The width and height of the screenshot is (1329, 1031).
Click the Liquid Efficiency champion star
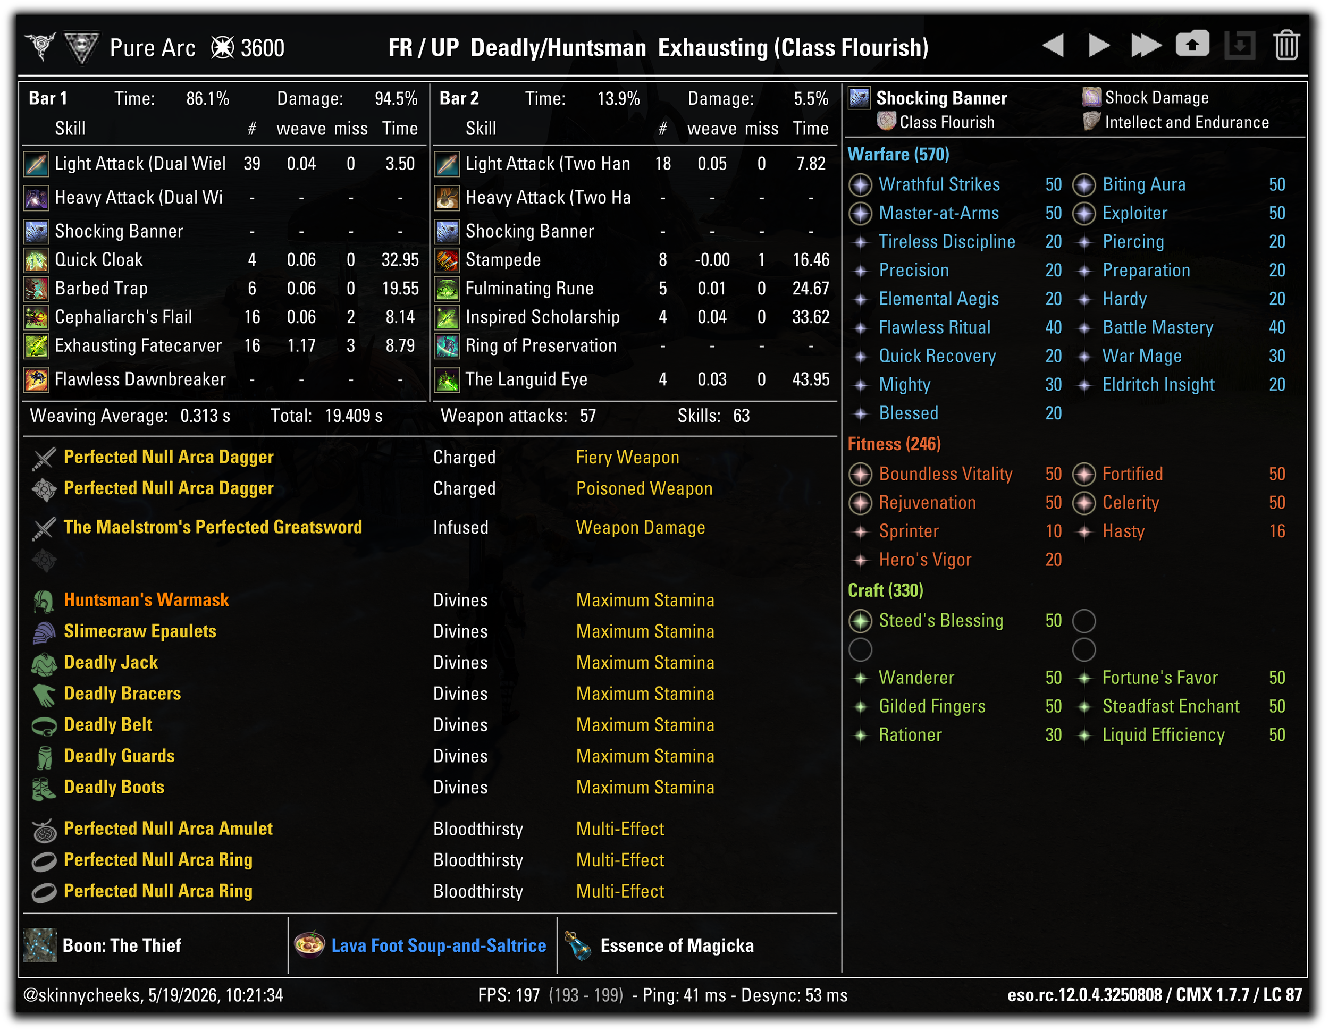point(1084,736)
